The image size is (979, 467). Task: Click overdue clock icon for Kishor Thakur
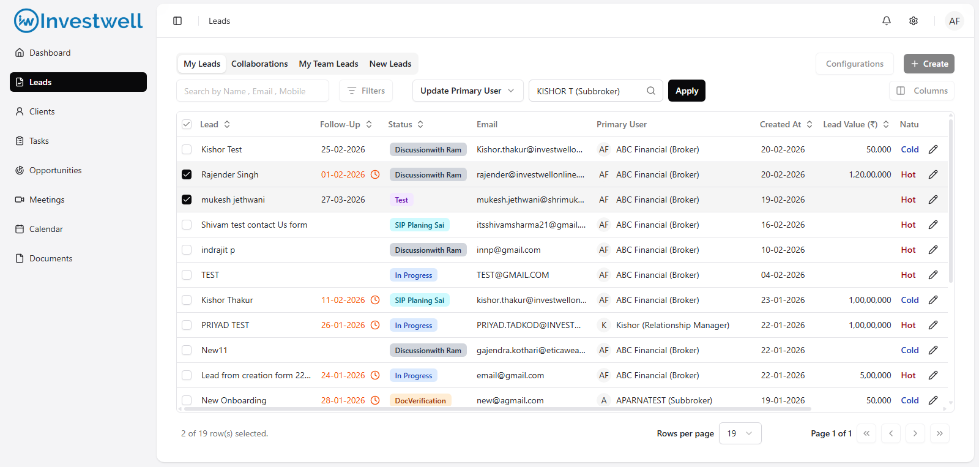375,300
